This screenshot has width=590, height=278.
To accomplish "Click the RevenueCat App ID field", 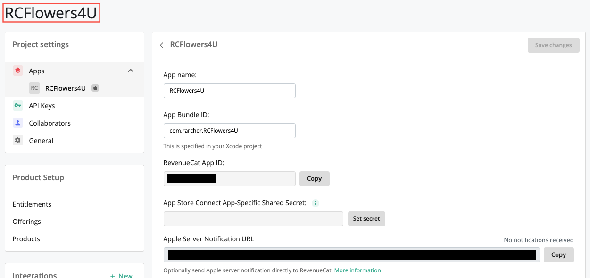I will 230,179.
